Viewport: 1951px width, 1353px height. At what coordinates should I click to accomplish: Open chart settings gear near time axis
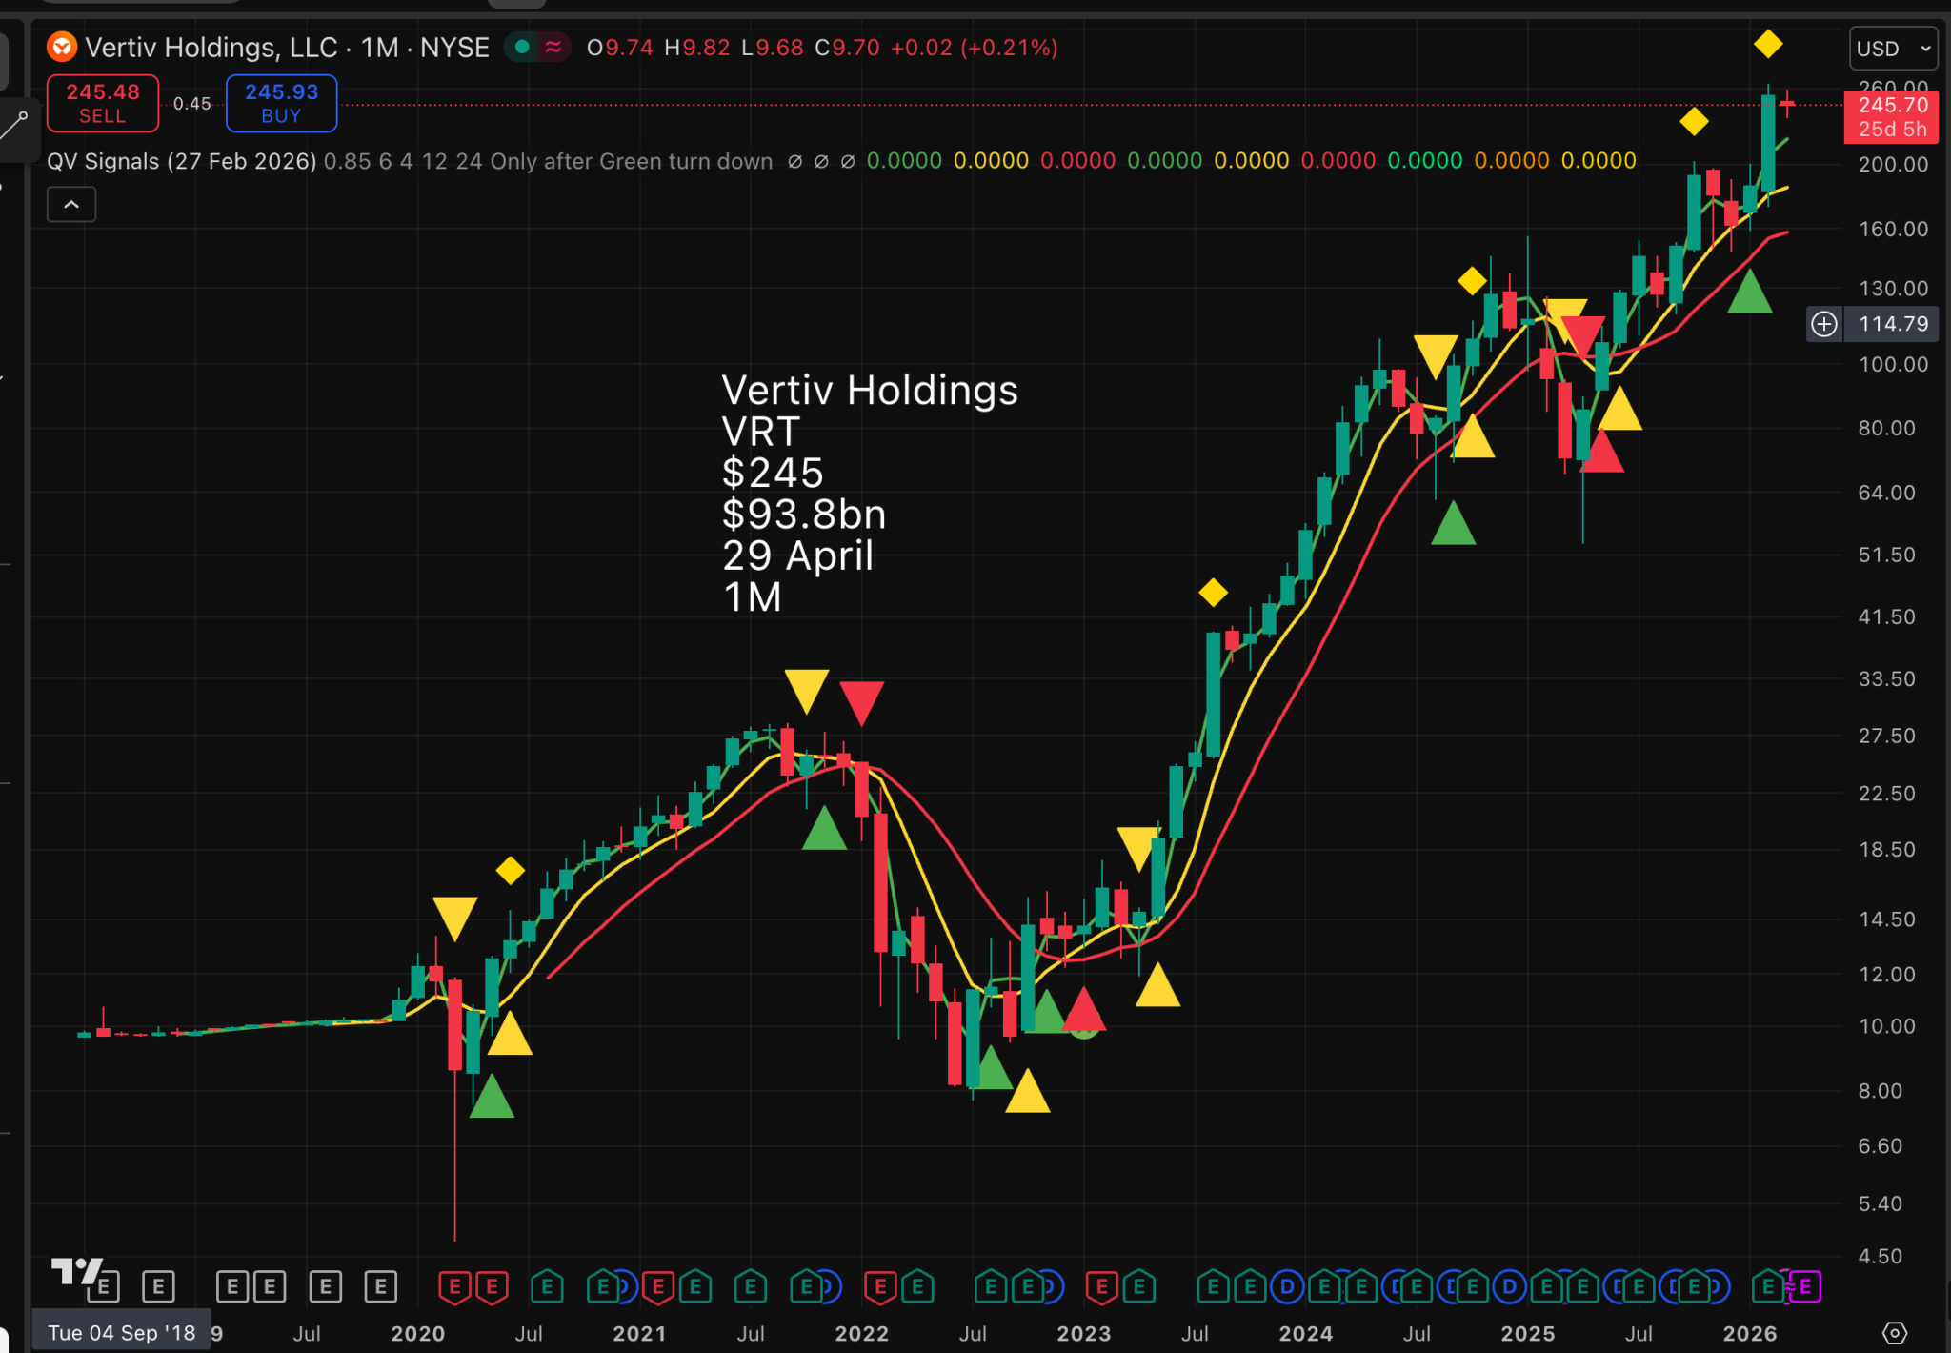tap(1894, 1333)
